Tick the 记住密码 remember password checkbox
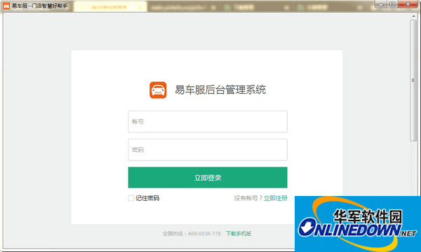This screenshot has width=421, height=252. pyautogui.click(x=131, y=198)
